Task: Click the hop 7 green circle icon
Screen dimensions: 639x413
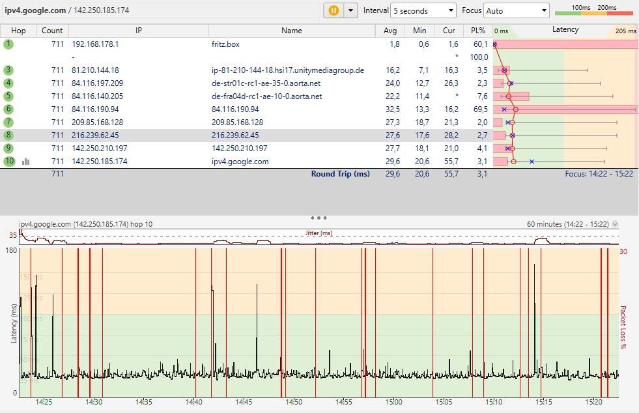Action: coord(8,122)
